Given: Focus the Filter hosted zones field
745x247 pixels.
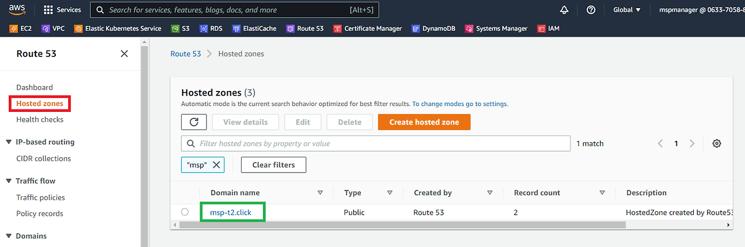Looking at the screenshot, I should (376, 143).
